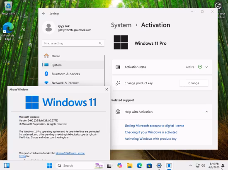Screen dimensions: 228x170
Task: Open Linking Microsoft account to digital license
Action: (155, 126)
